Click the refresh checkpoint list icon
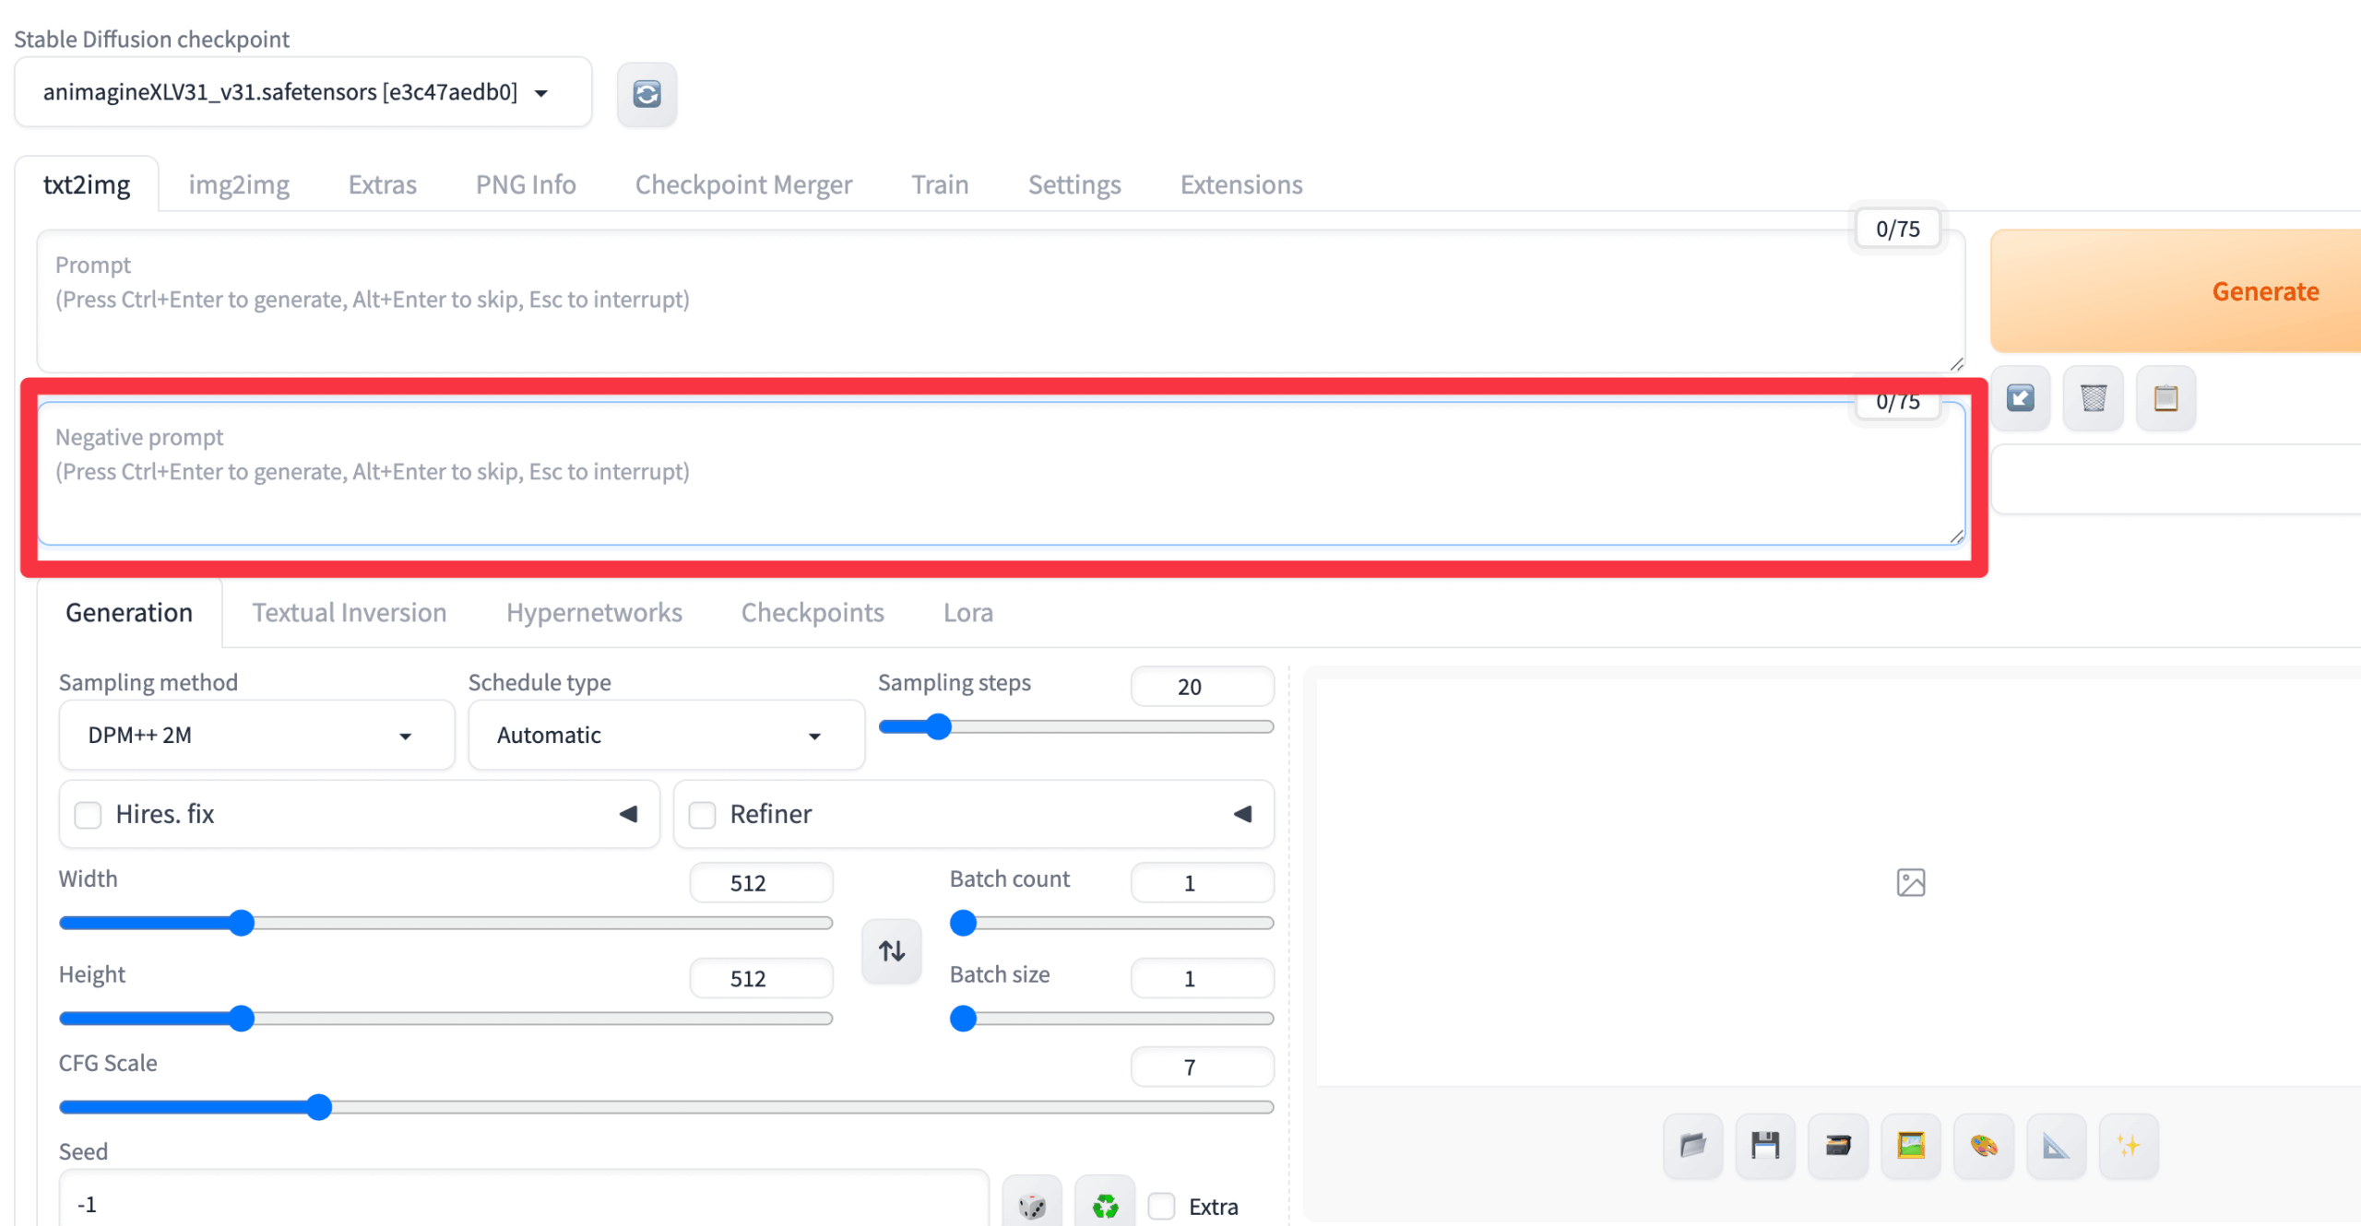Screen dimensions: 2361x1226 [647, 93]
